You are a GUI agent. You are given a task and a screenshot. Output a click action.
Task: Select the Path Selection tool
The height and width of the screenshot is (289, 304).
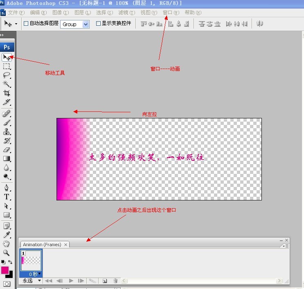pyautogui.click(x=7, y=206)
